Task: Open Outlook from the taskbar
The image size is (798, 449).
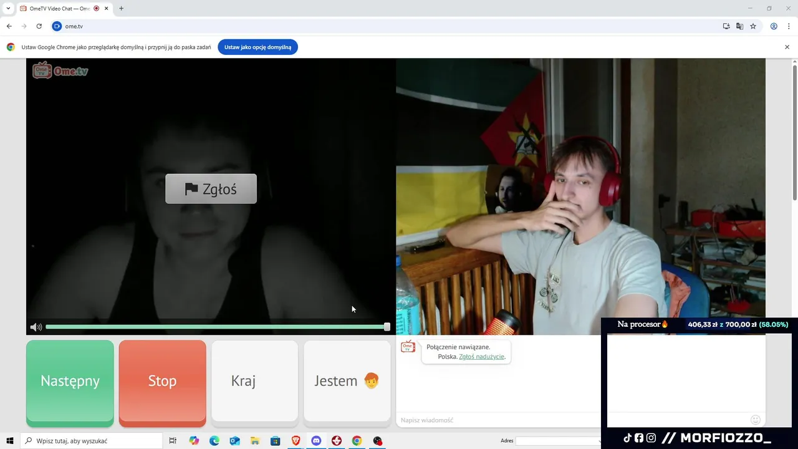Action: tap(234, 441)
